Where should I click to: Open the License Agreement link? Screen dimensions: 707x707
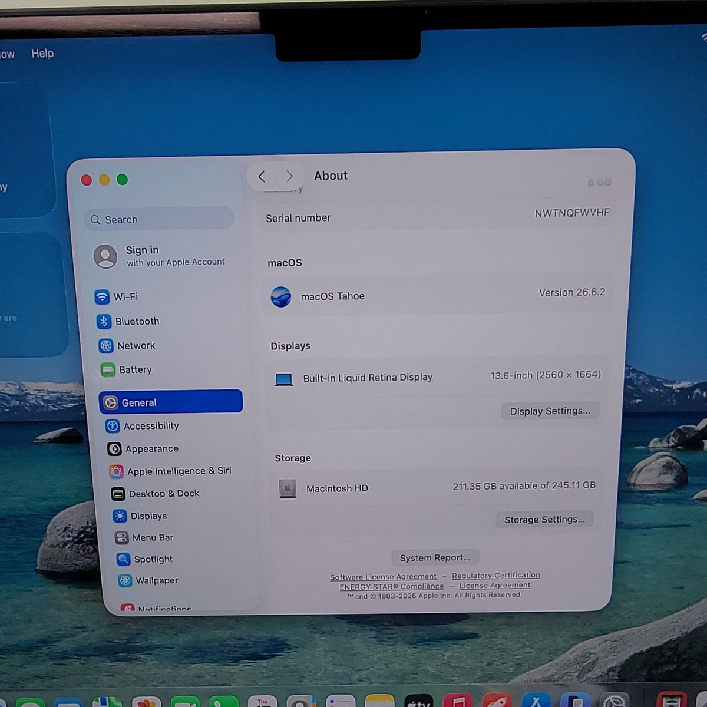click(x=495, y=585)
